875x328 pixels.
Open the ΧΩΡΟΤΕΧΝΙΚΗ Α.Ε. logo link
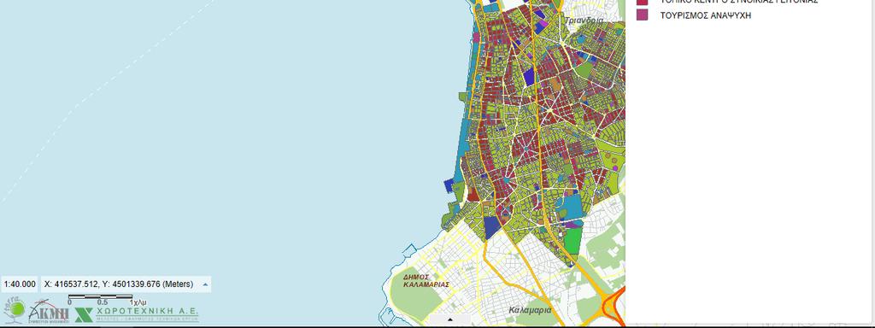(137, 314)
